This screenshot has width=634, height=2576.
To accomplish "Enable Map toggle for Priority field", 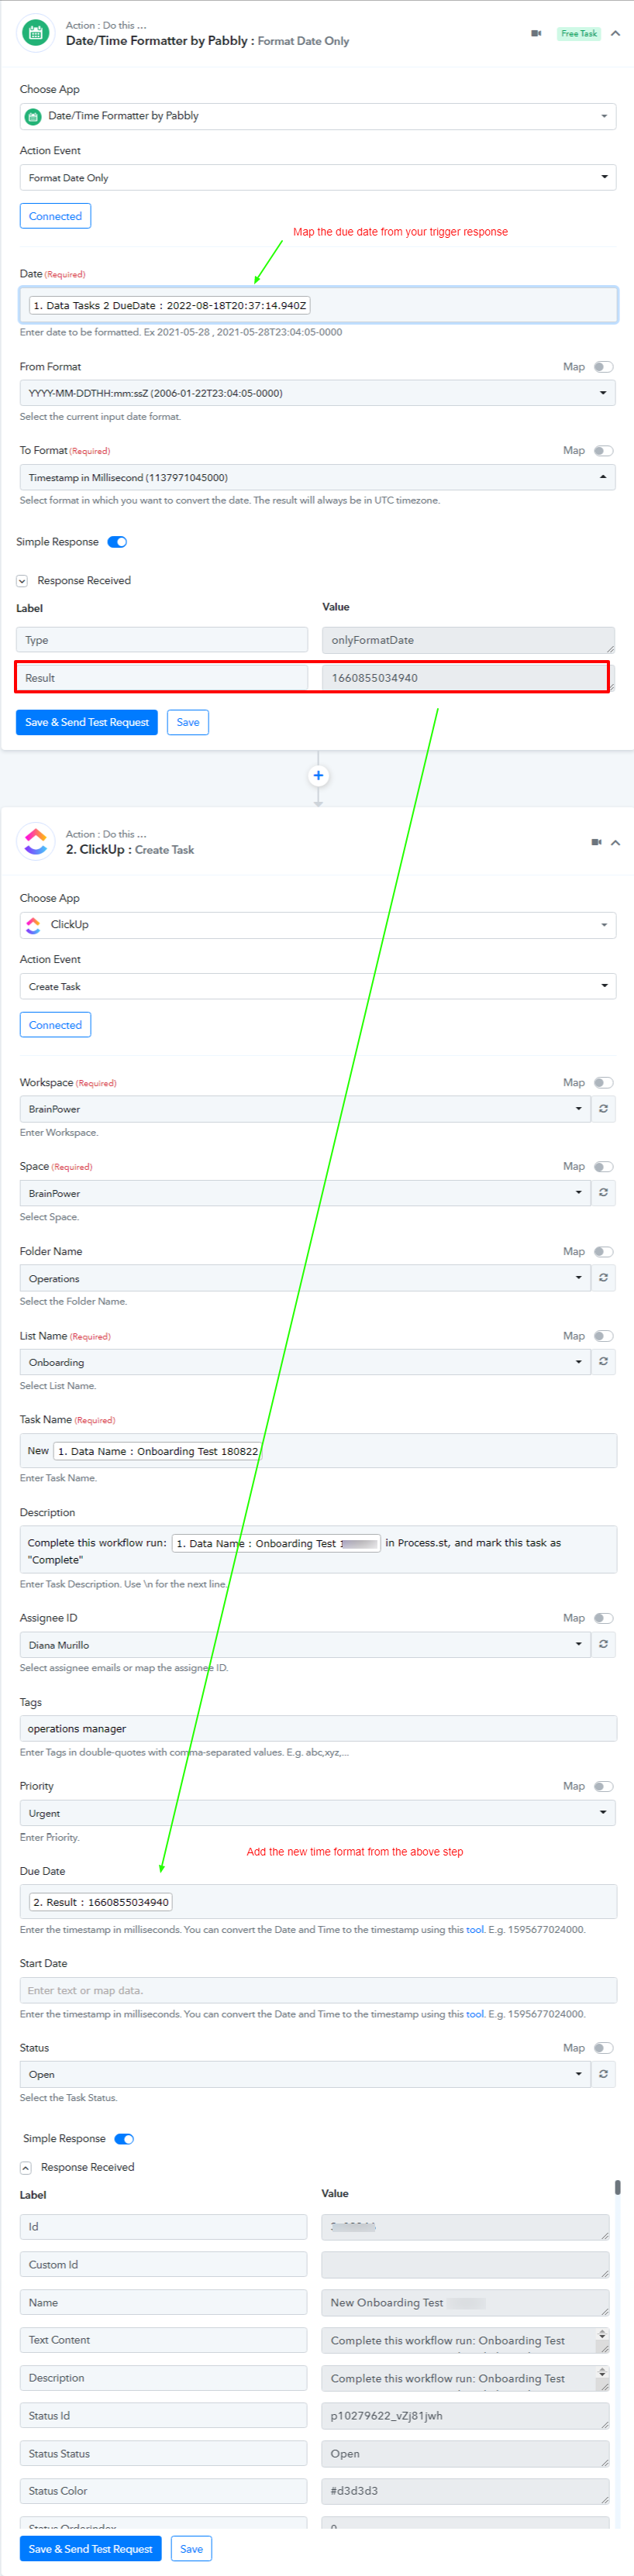I will pyautogui.click(x=603, y=1786).
